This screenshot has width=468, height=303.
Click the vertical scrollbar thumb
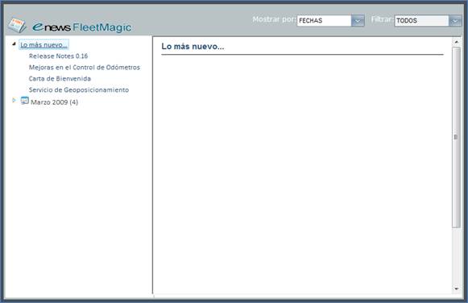456,137
